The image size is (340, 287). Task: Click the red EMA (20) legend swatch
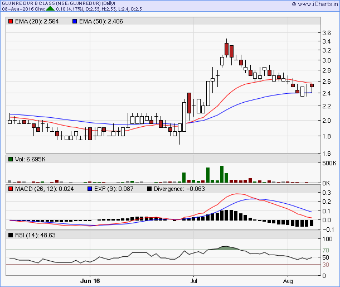(x=11, y=21)
